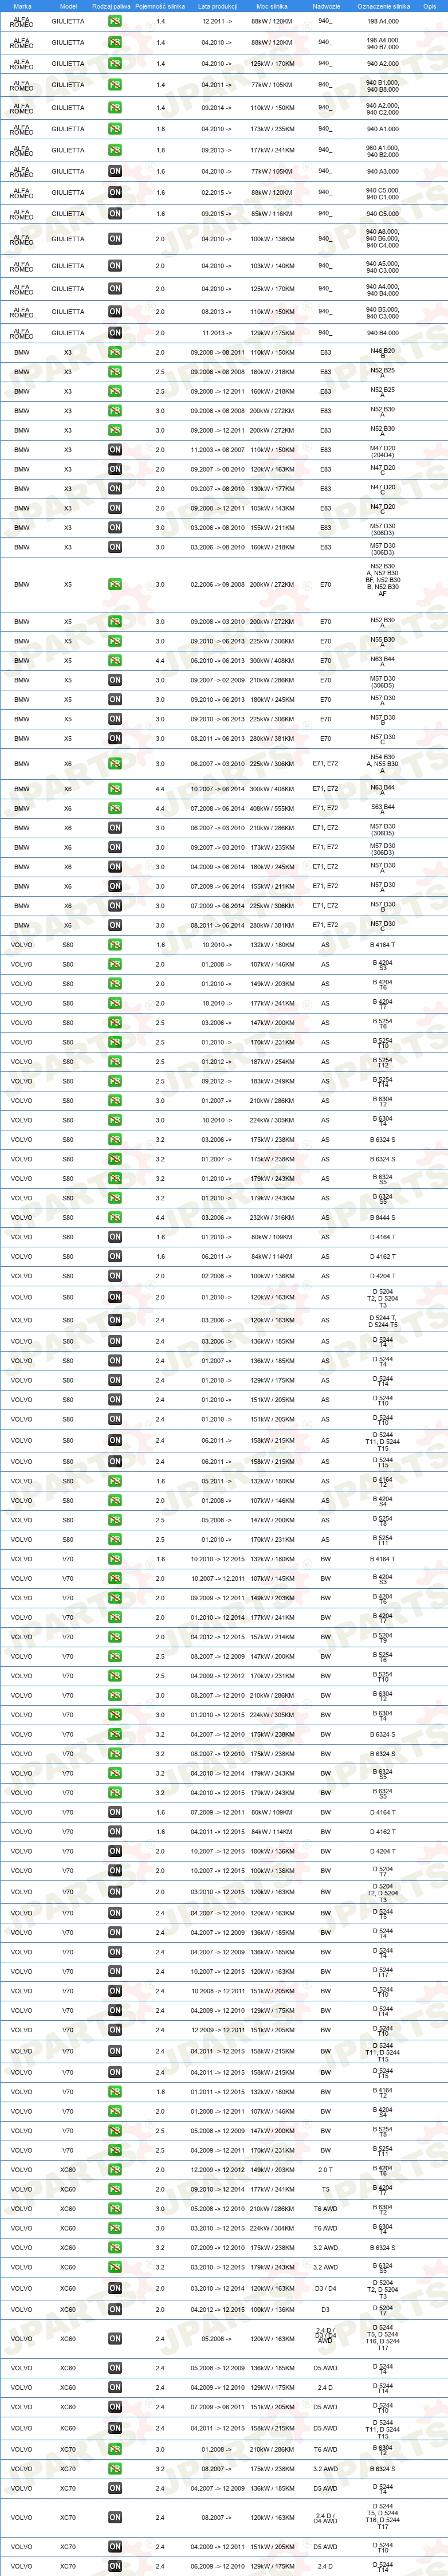This screenshot has height=2576, width=448.
Task: Click petrol icon for Volvo S80 187kW/254KM row
Action: (115, 1062)
